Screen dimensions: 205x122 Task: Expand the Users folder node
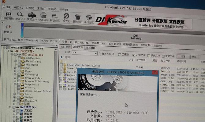[14, 94]
